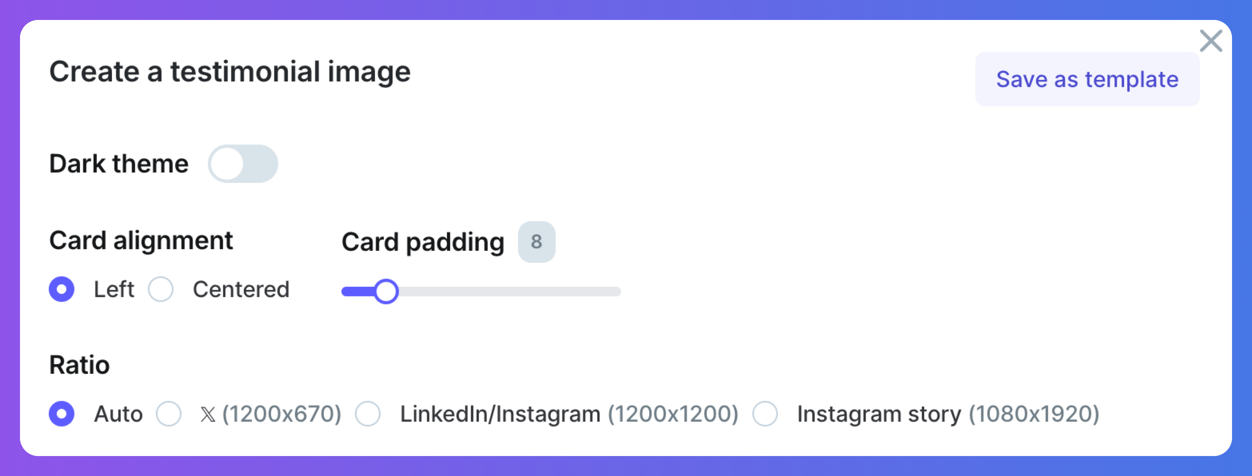Click the Dark theme label text
Image resolution: width=1252 pixels, height=476 pixels.
click(119, 164)
